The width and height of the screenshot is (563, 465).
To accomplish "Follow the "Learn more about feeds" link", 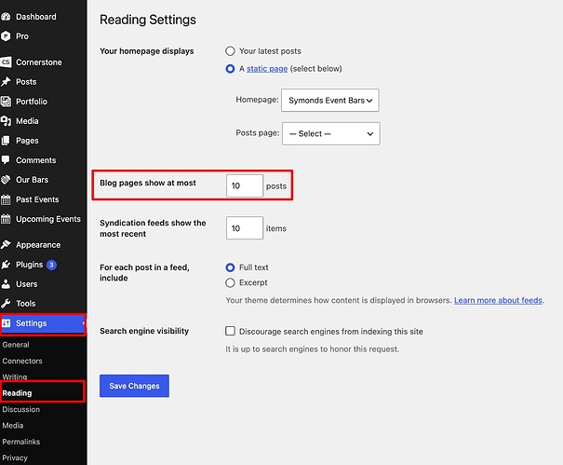I will pyautogui.click(x=498, y=300).
